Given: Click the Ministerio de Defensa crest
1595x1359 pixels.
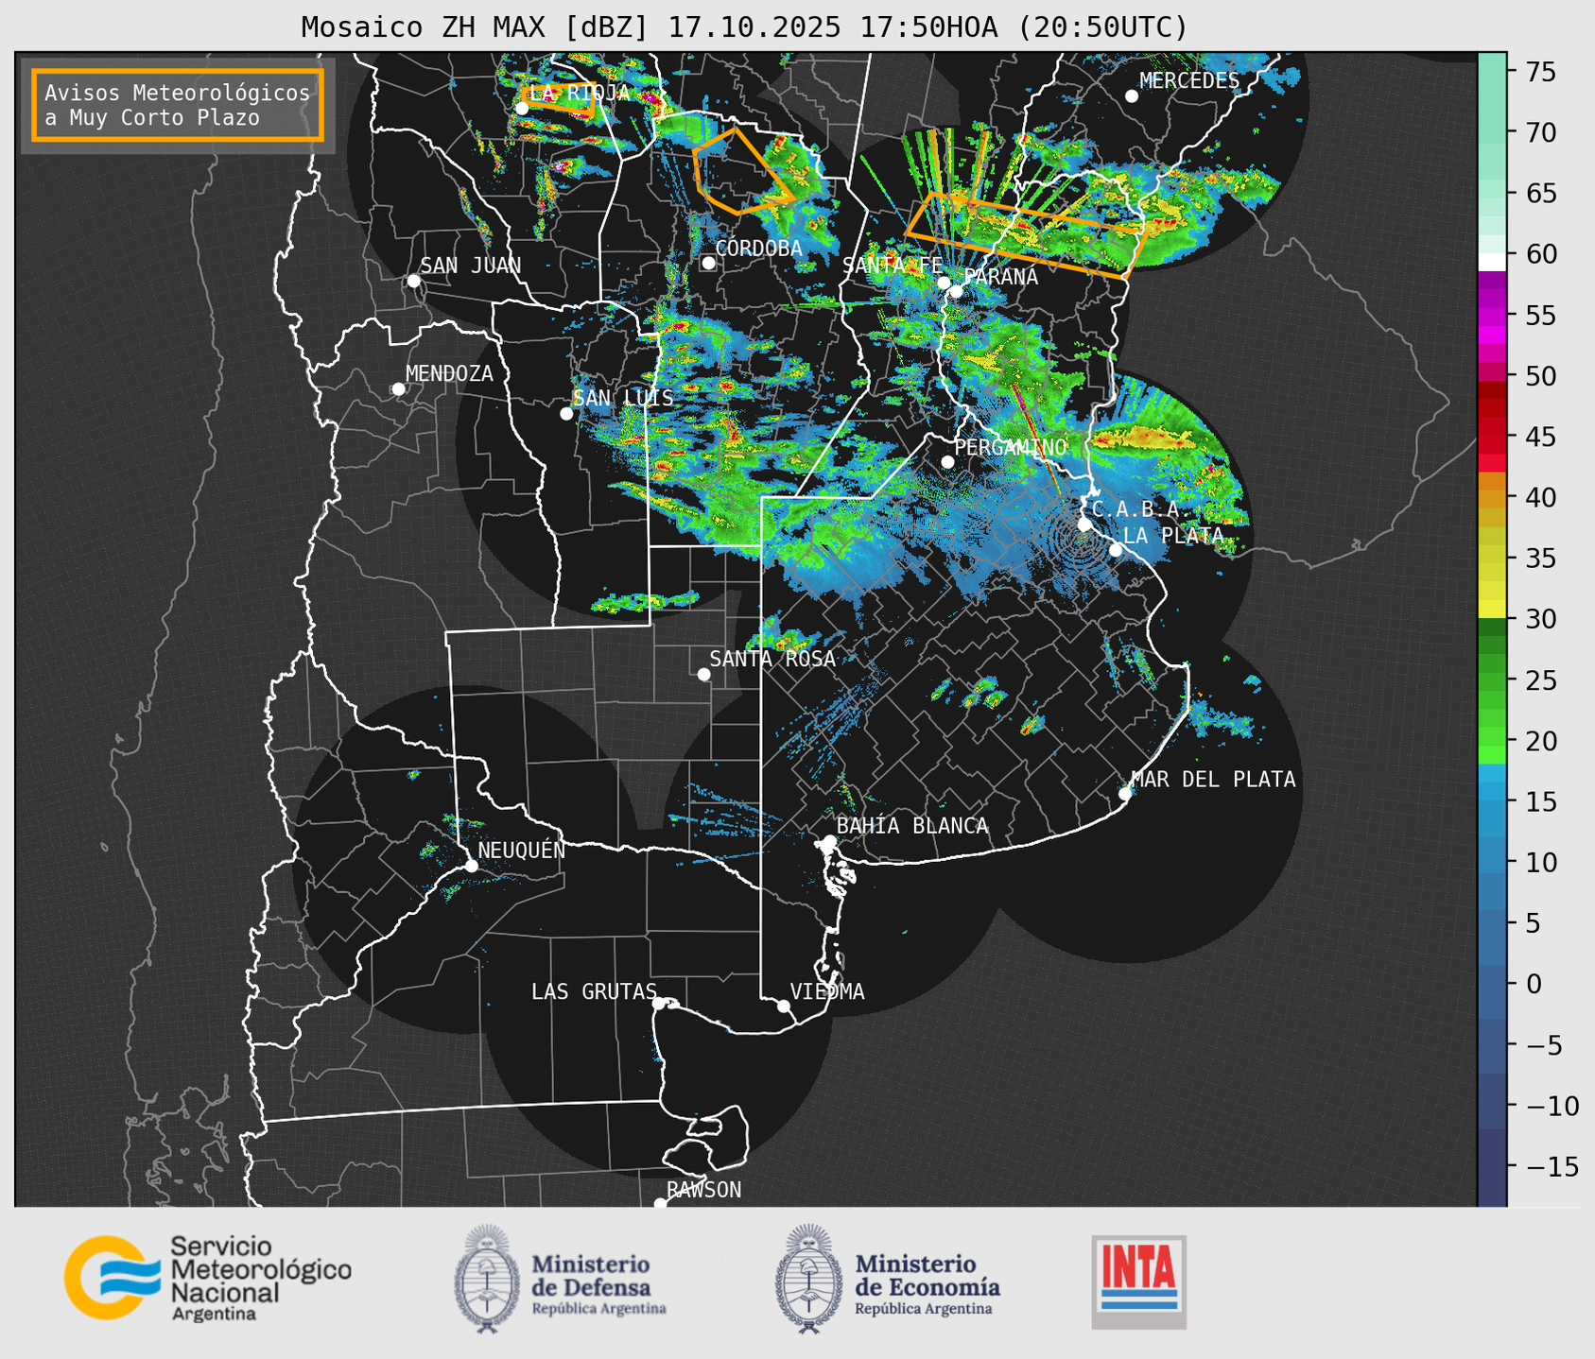Looking at the screenshot, I should 487,1279.
